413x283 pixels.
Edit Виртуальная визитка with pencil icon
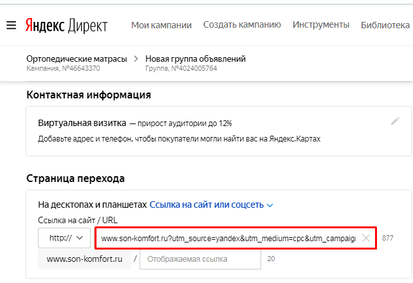coord(395,122)
